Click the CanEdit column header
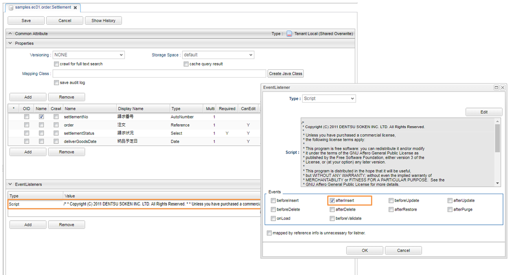The image size is (515, 275). (249, 109)
